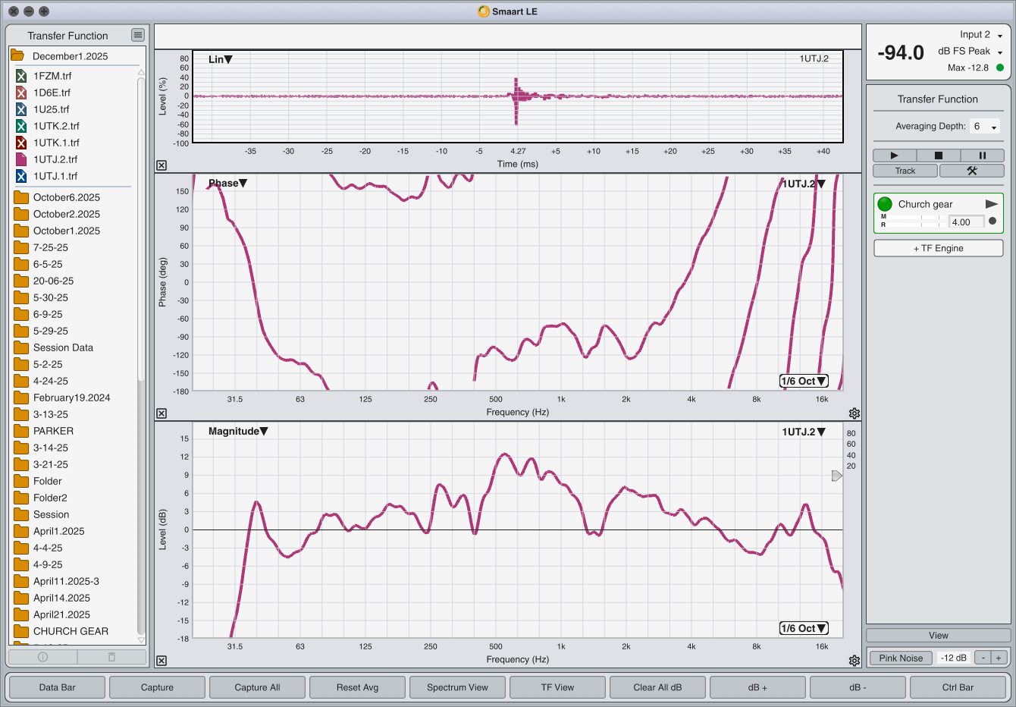Toggle visibility of the 1UTJ.2.trf trace
1016x707 pixels.
[x=21, y=159]
